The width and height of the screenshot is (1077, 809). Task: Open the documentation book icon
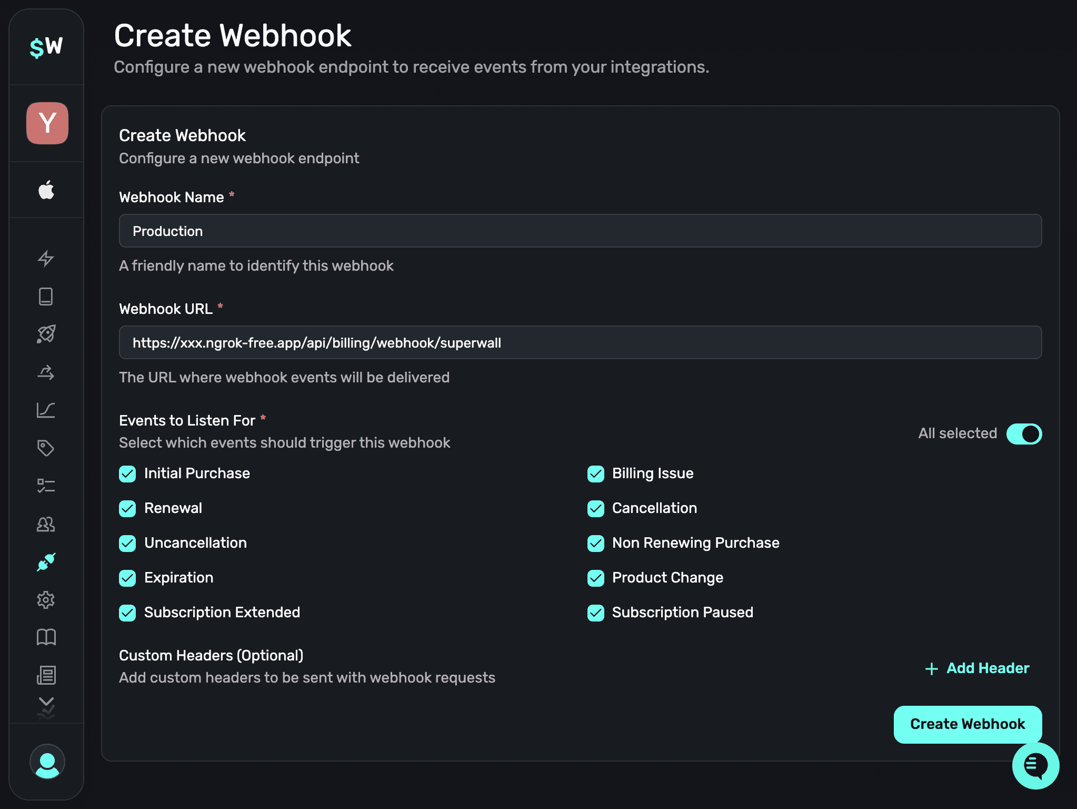coord(46,638)
